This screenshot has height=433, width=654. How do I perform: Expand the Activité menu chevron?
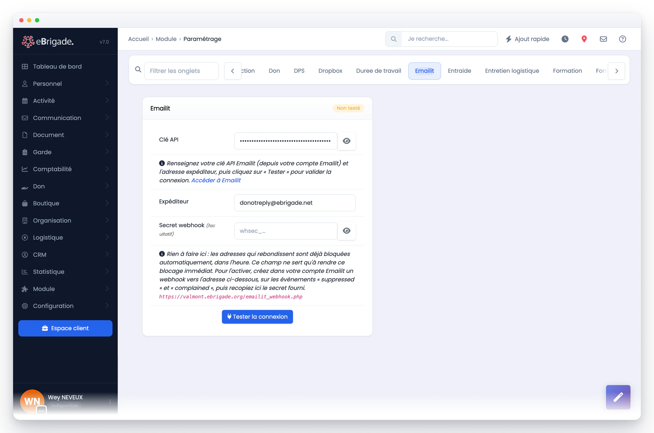107,100
